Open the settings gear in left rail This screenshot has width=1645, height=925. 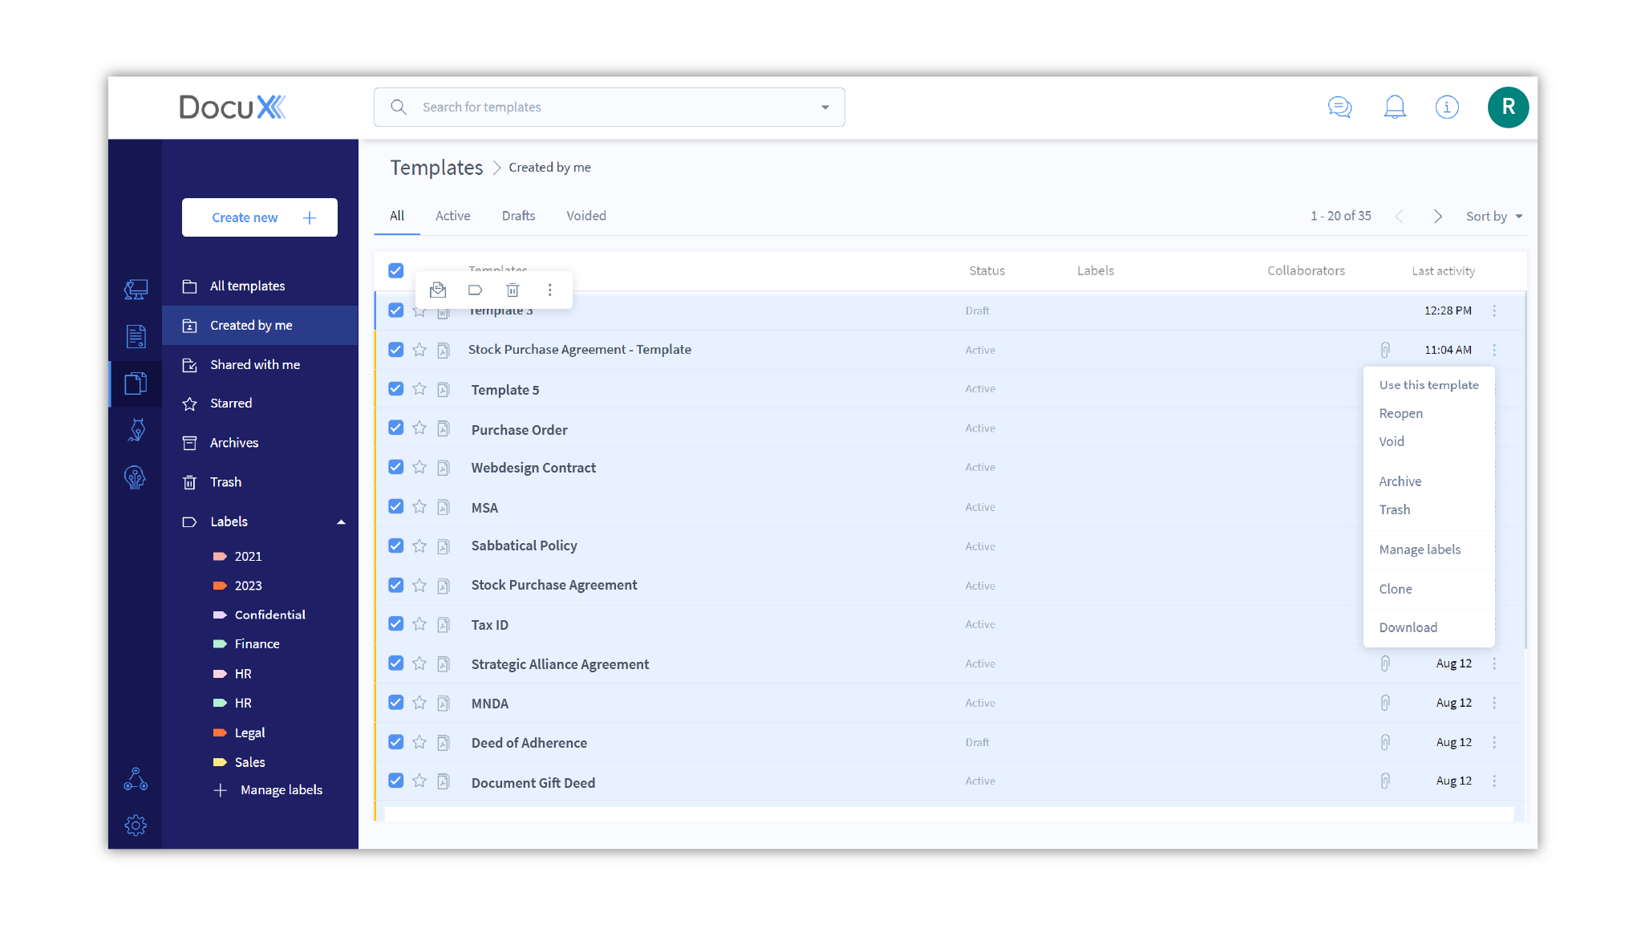[136, 826]
